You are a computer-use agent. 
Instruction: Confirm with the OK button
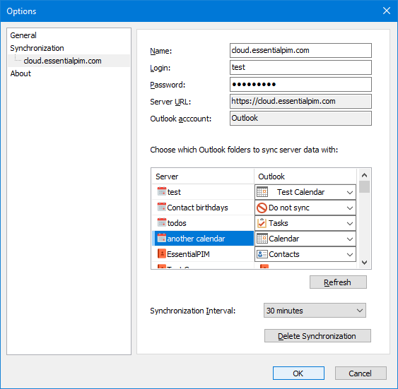(298, 373)
